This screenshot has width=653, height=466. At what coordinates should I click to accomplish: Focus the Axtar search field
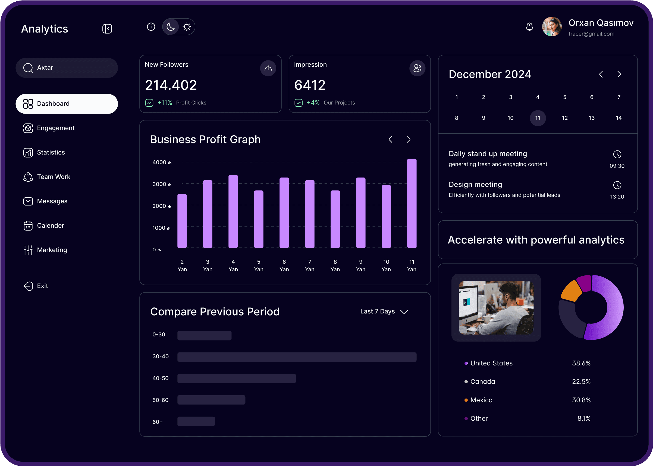(x=67, y=68)
